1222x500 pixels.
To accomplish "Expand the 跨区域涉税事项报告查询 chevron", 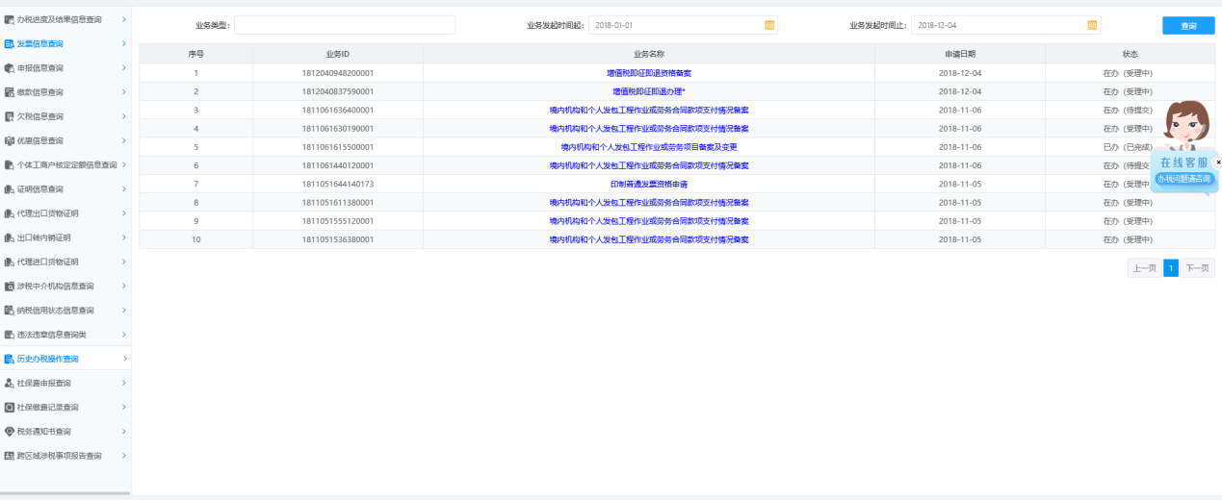I will [x=123, y=456].
